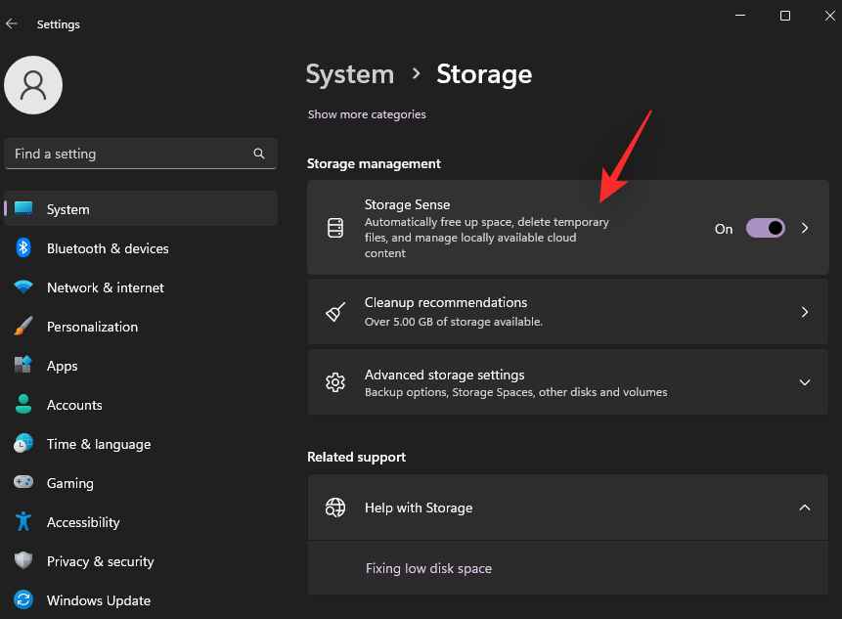Click Help with Storage title text
The image size is (842, 619).
coord(419,508)
